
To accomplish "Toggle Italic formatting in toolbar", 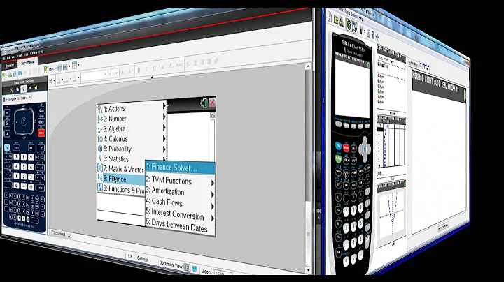I will coord(146,69).
